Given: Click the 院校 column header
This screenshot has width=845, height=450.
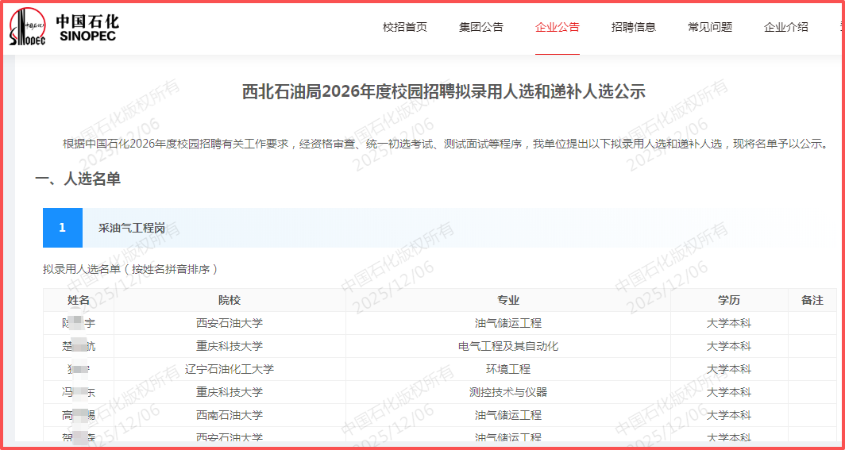Looking at the screenshot, I should point(230,300).
